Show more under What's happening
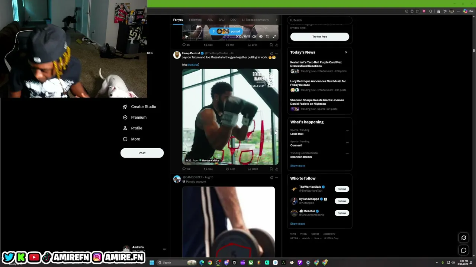Viewport: 476px width, 267px height. 297,166
